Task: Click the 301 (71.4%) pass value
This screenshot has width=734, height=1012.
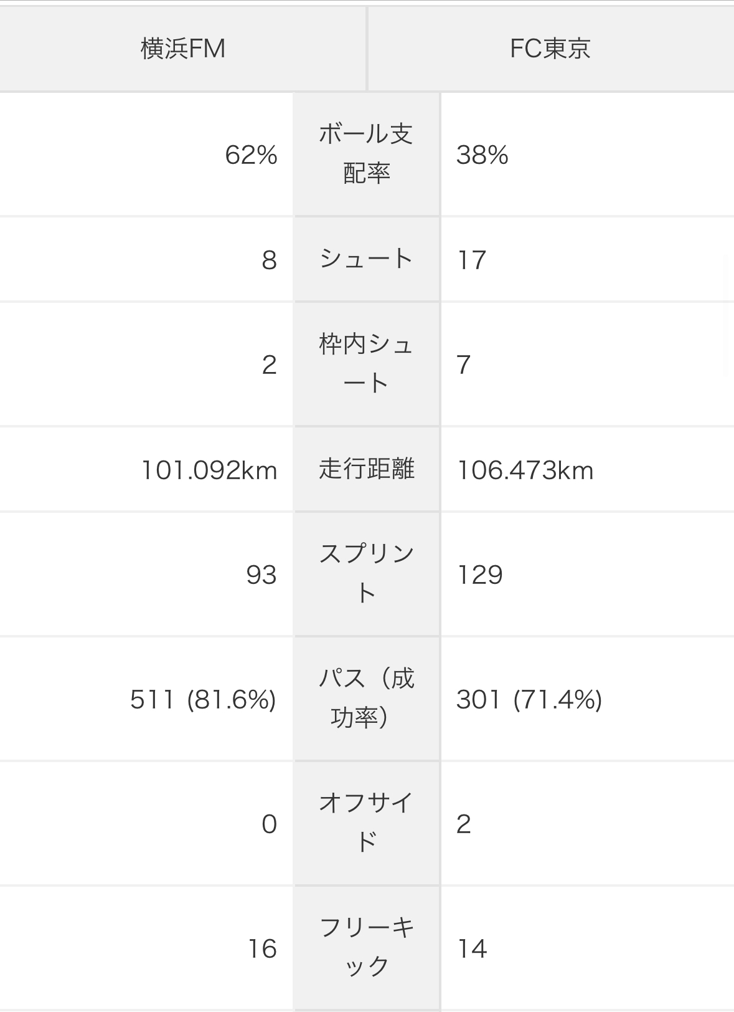Action: point(529,699)
